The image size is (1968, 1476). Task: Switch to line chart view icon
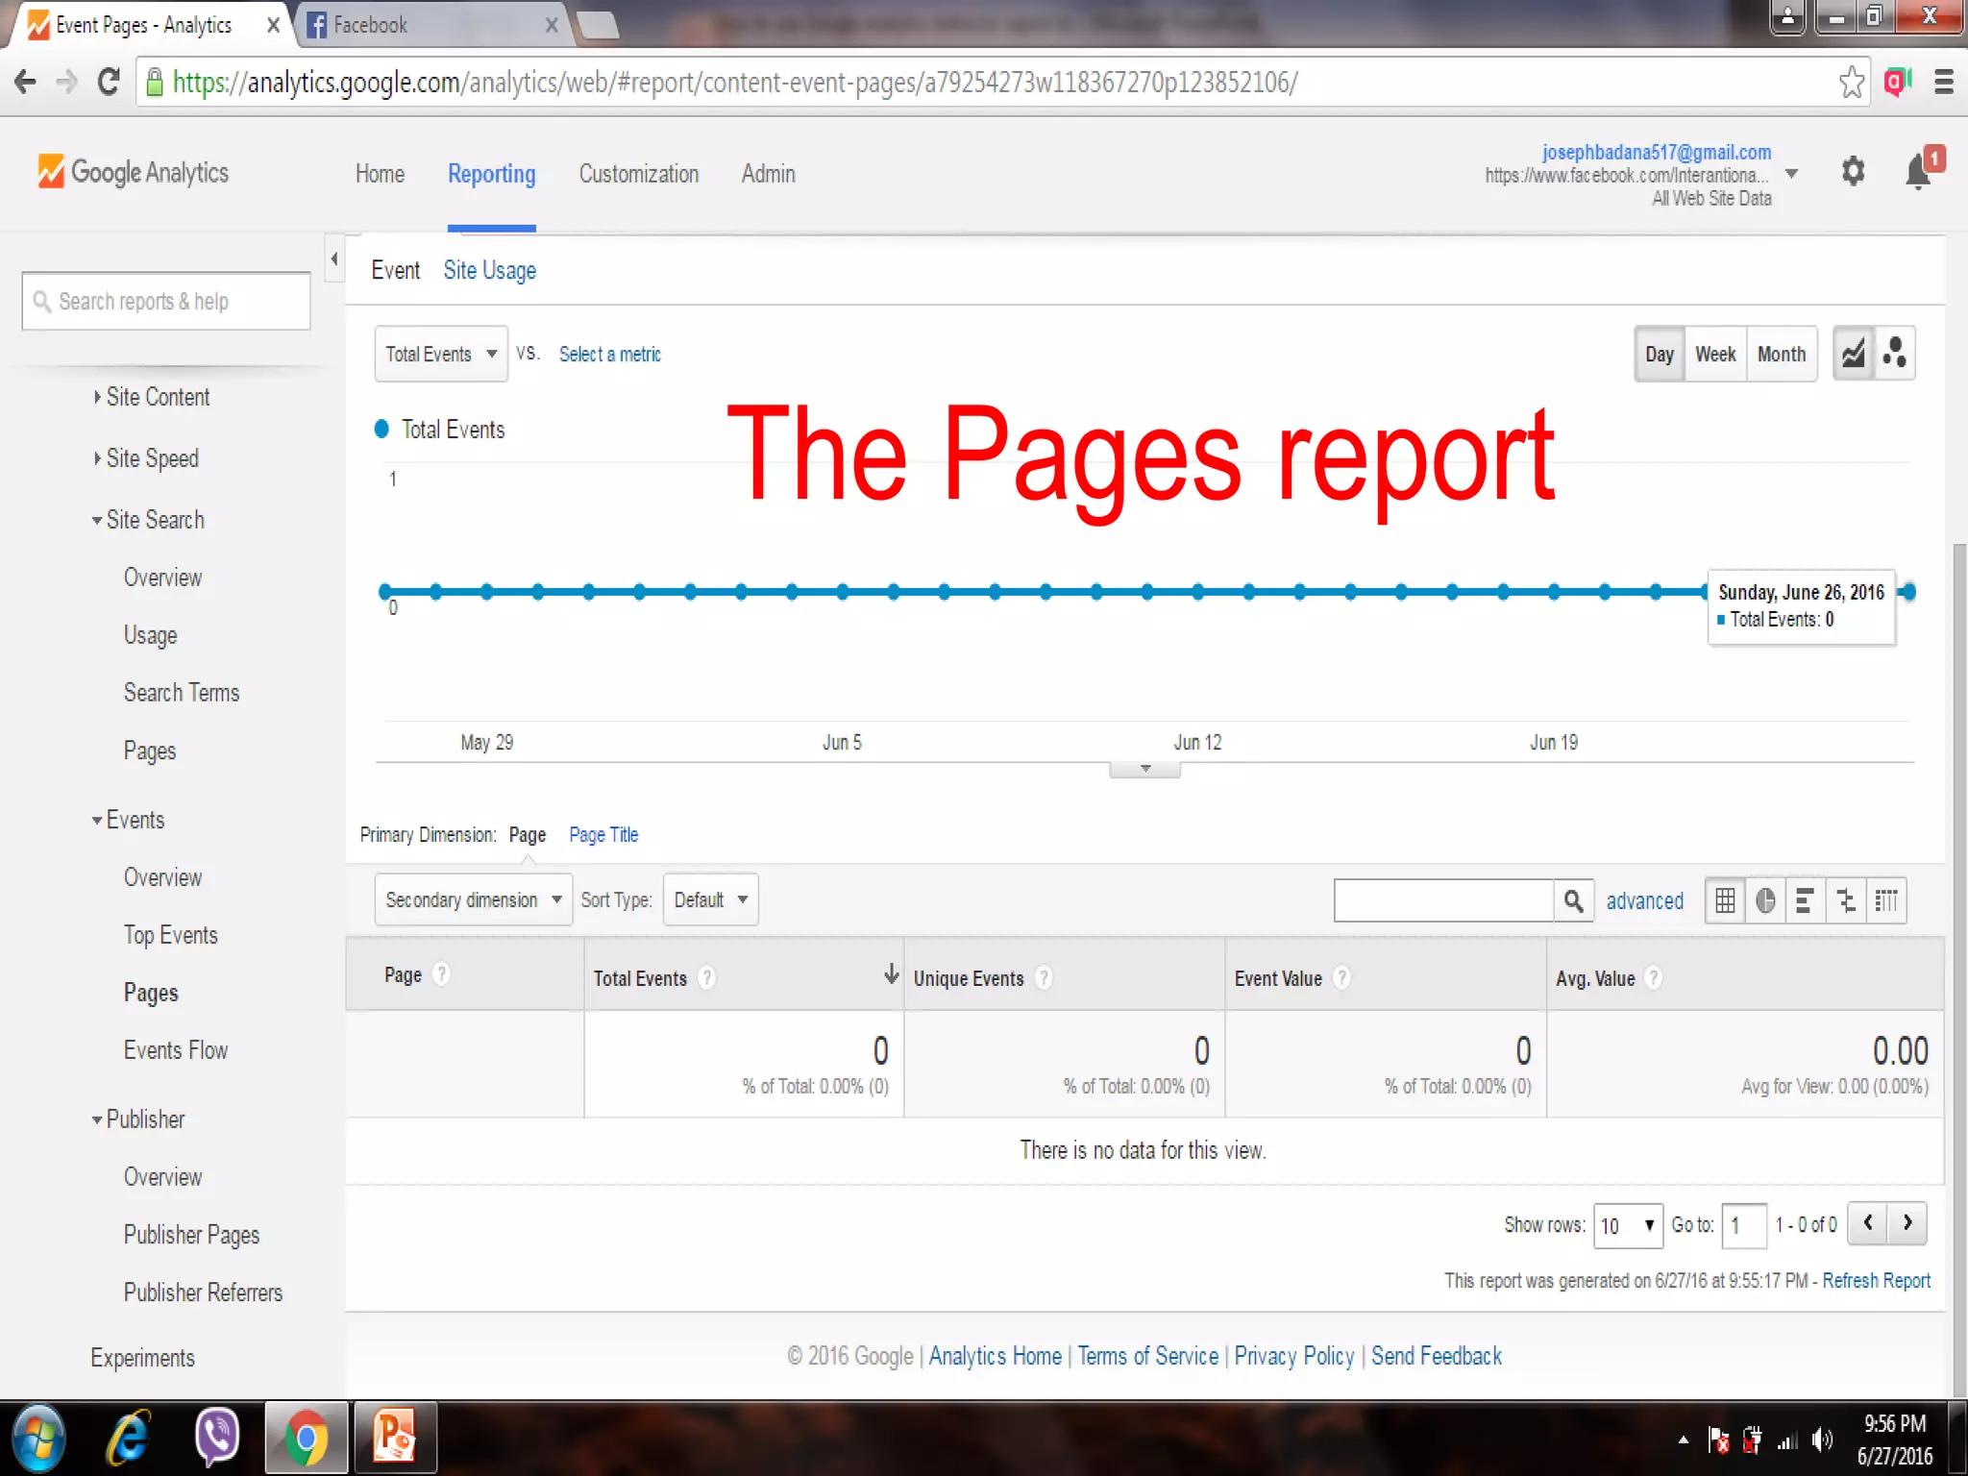pos(1853,354)
